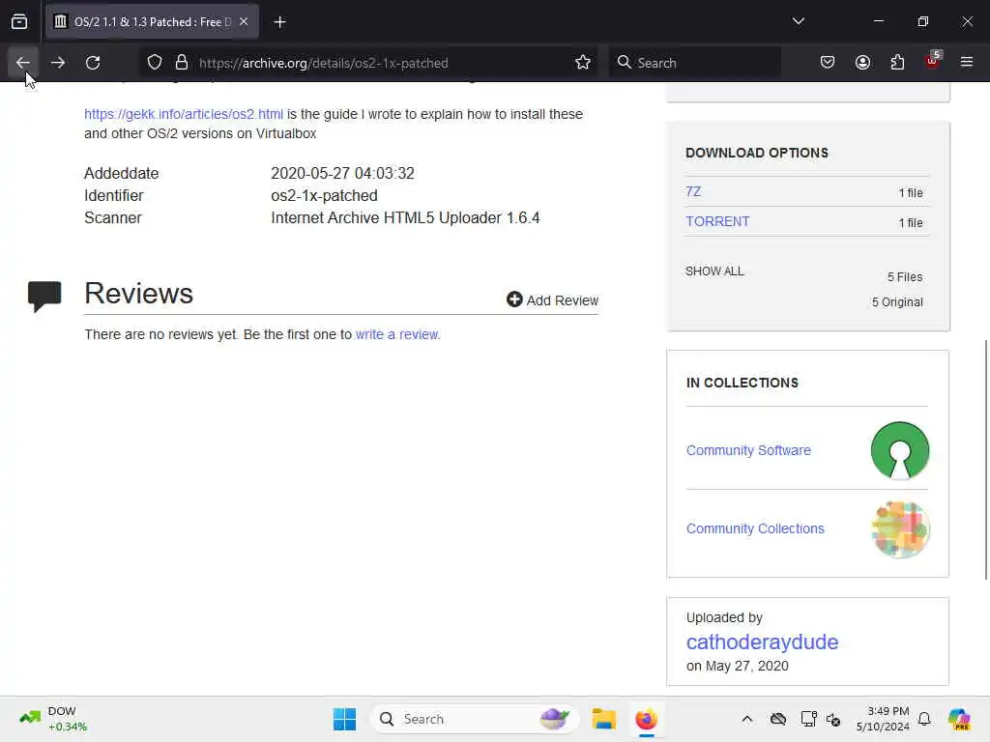Viewport: 990px width, 742px height.
Task: Go forward with the forward arrow
Action: 58,63
